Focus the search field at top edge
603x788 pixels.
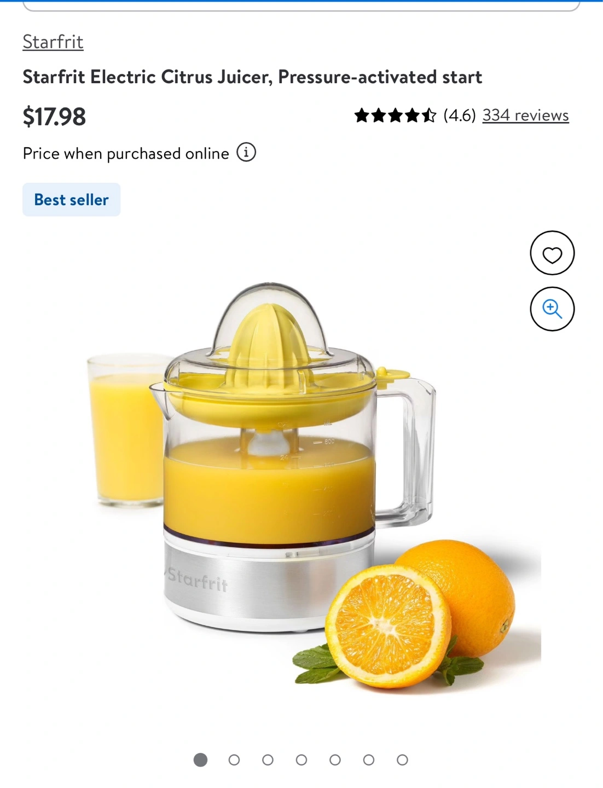pyautogui.click(x=301, y=5)
